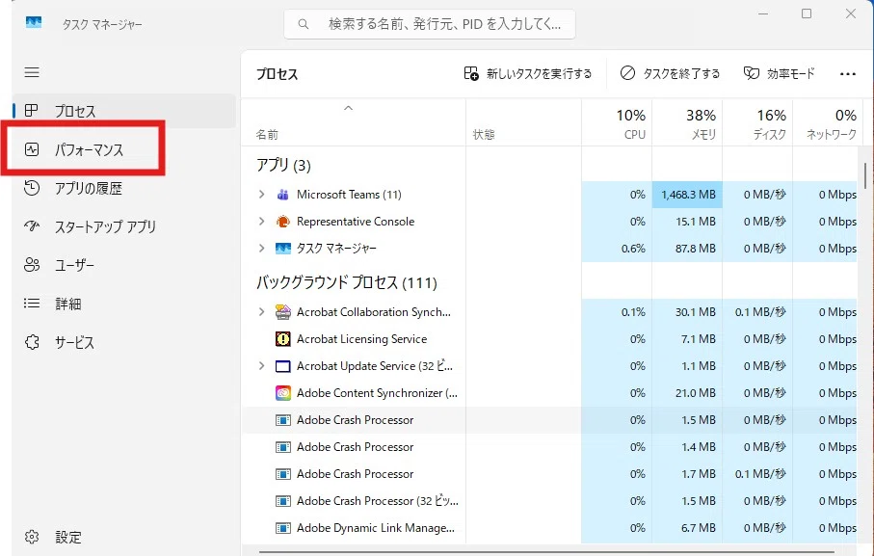This screenshot has width=874, height=556.
Task: Sort by the ネットワーク column header
Action: (828, 123)
